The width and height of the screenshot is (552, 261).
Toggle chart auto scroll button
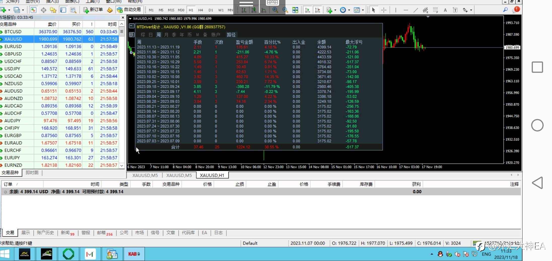point(307,10)
